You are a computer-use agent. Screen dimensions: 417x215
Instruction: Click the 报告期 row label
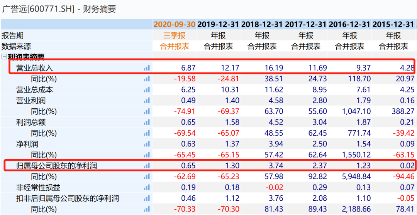point(12,35)
